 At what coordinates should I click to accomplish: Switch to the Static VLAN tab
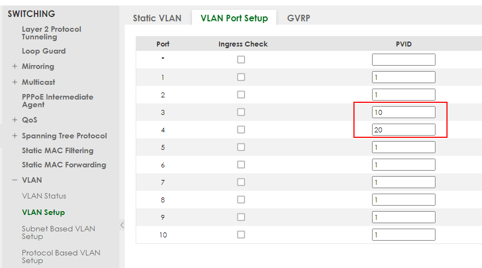[x=157, y=18]
